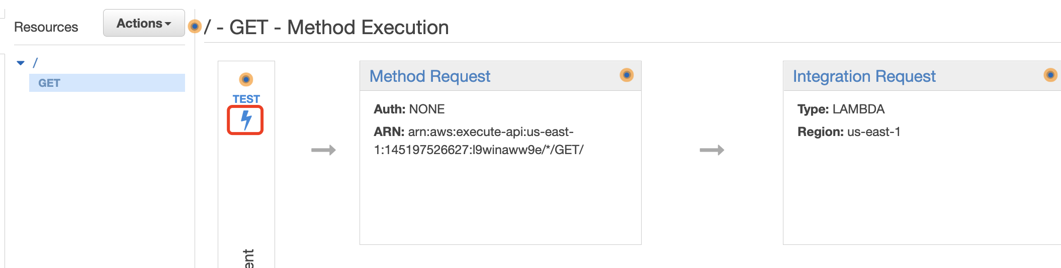This screenshot has height=268, width=1061.
Task: Click the orange hint dot in Integration Request header
Action: pos(1050,75)
